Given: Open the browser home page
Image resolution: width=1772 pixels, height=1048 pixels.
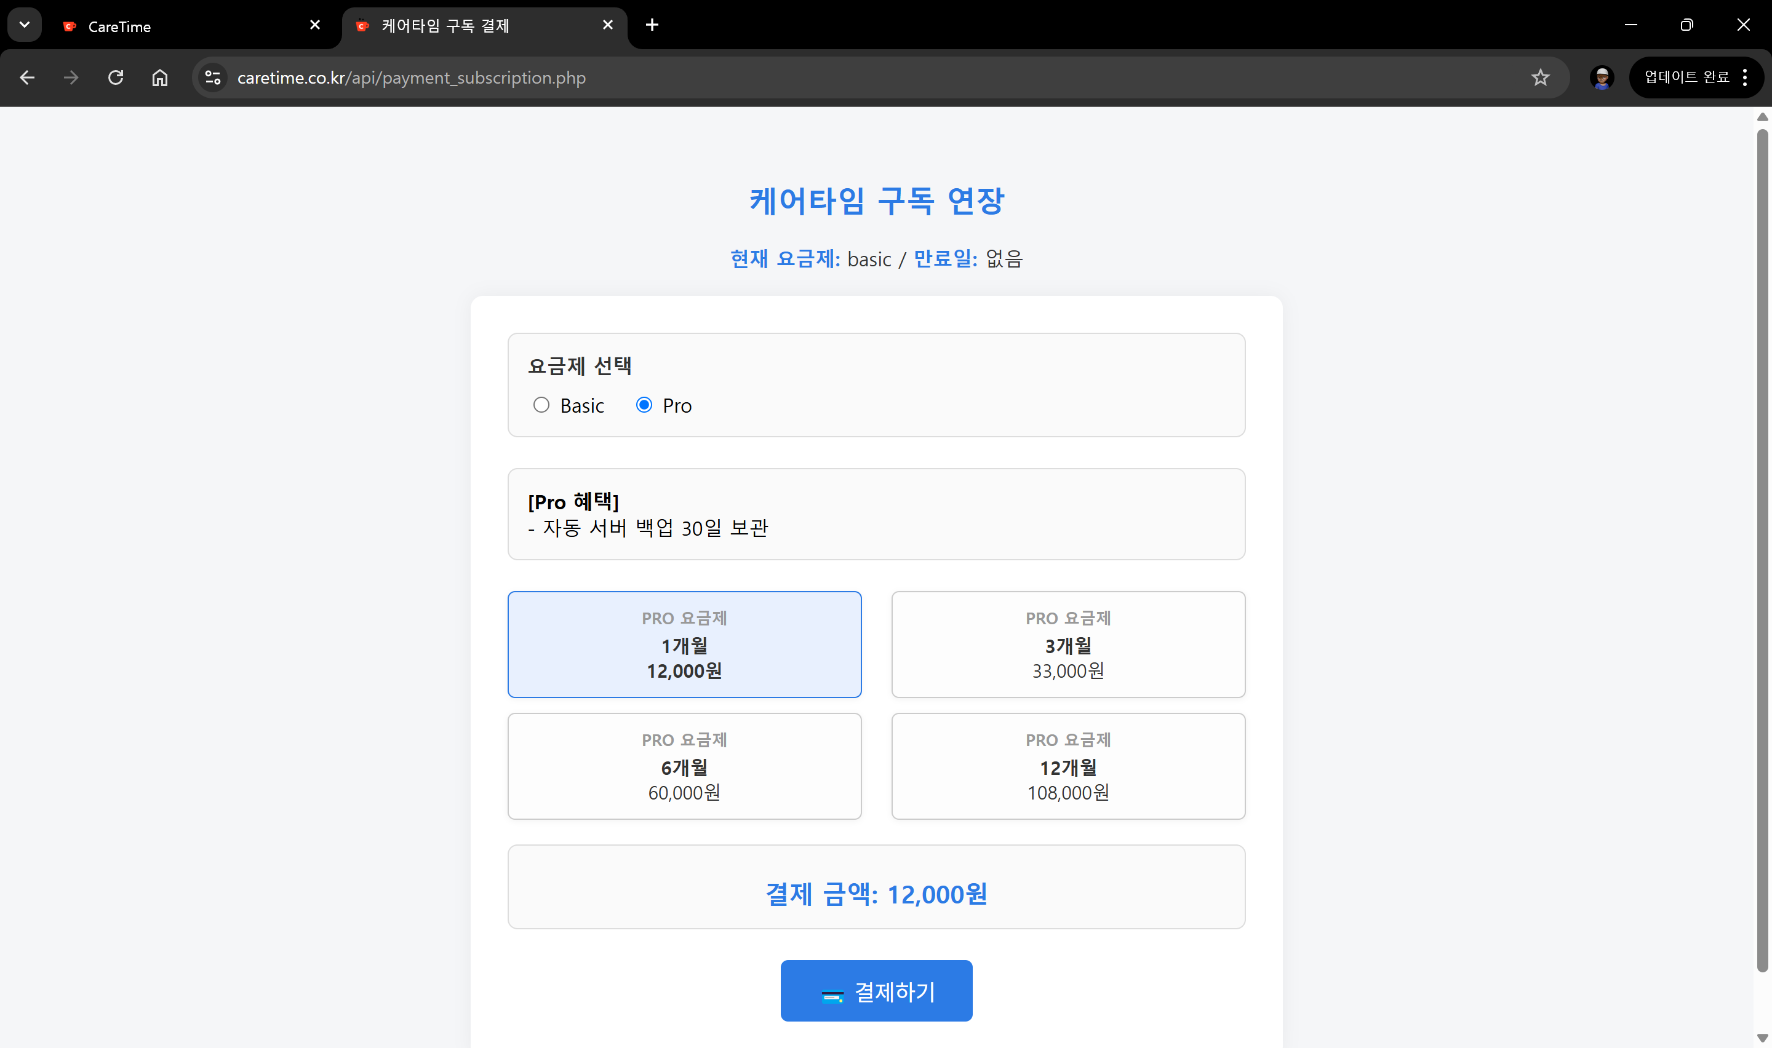Looking at the screenshot, I should [159, 77].
